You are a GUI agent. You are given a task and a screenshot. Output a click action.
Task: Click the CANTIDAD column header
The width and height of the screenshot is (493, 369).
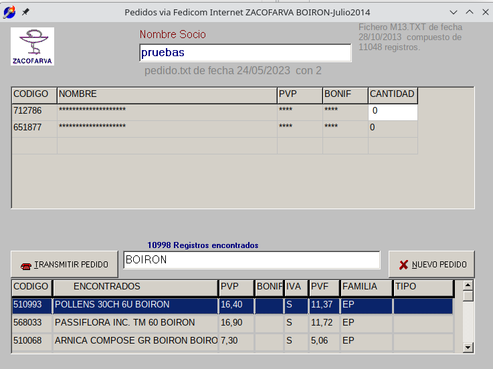(393, 95)
